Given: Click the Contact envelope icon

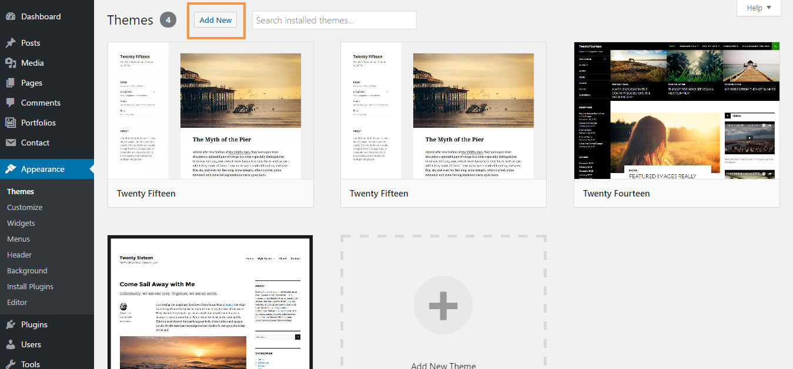Looking at the screenshot, I should click(x=11, y=143).
